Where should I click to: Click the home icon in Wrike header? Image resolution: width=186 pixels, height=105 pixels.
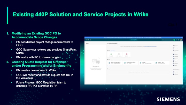point(90,40)
